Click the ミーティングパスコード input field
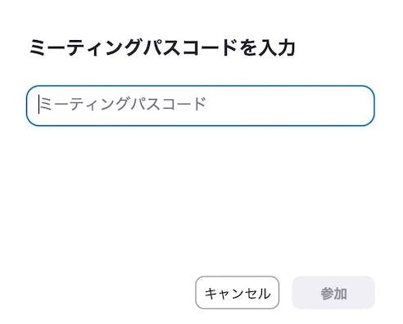This screenshot has width=403, height=324. point(201,106)
